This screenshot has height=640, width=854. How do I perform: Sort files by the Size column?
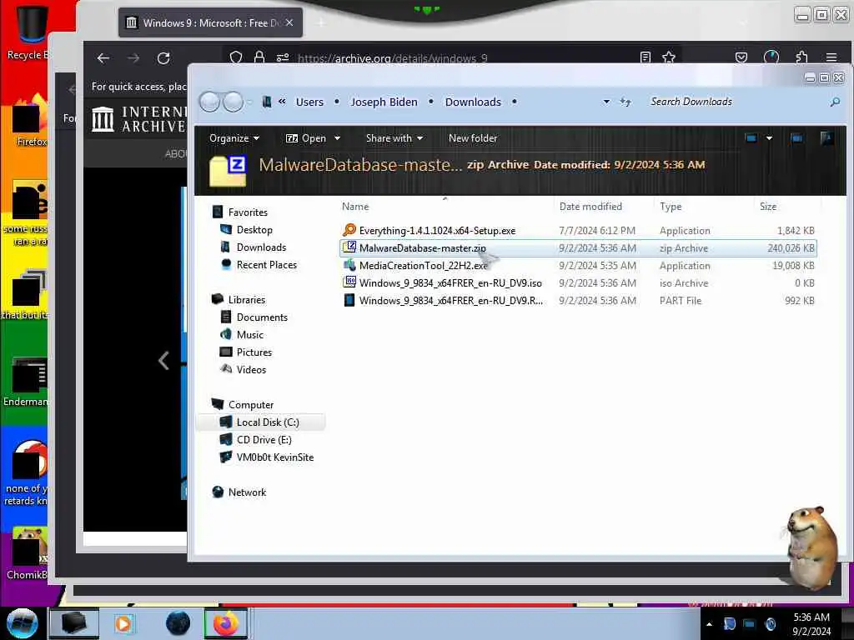coord(768,207)
